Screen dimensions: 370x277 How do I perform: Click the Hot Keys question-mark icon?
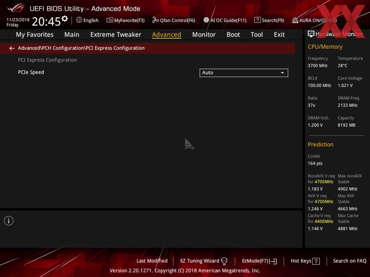click(316, 261)
